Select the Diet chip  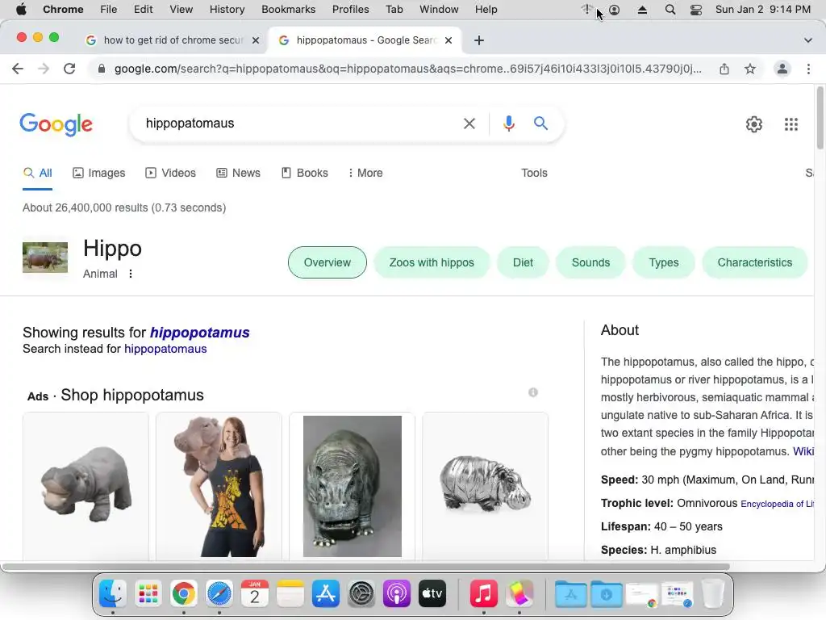point(523,262)
